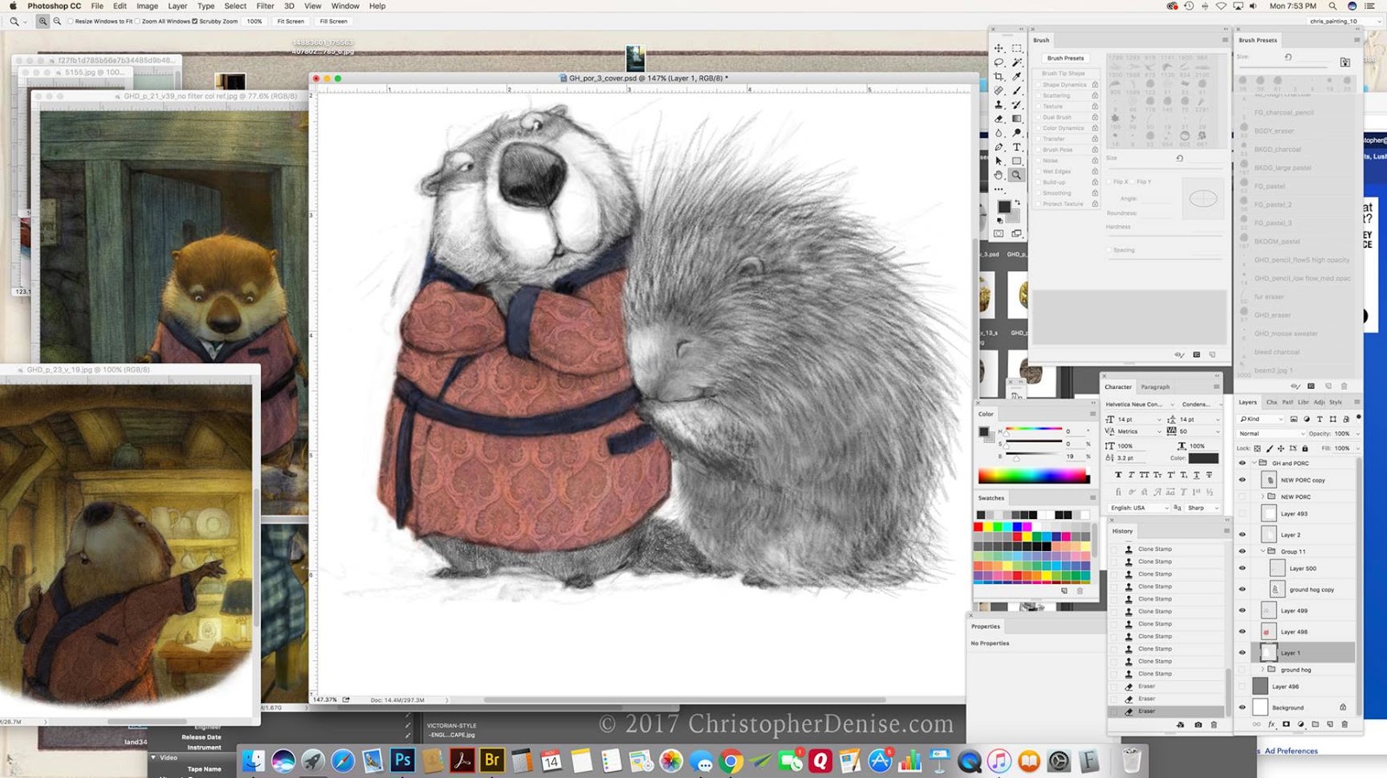1387x778 pixels.
Task: Select the Horizontal Type tool
Action: point(1017,147)
